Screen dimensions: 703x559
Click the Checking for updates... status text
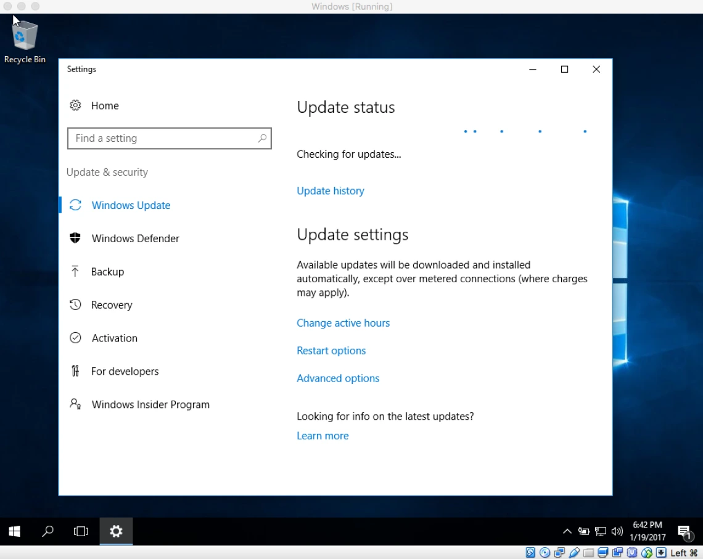(349, 154)
